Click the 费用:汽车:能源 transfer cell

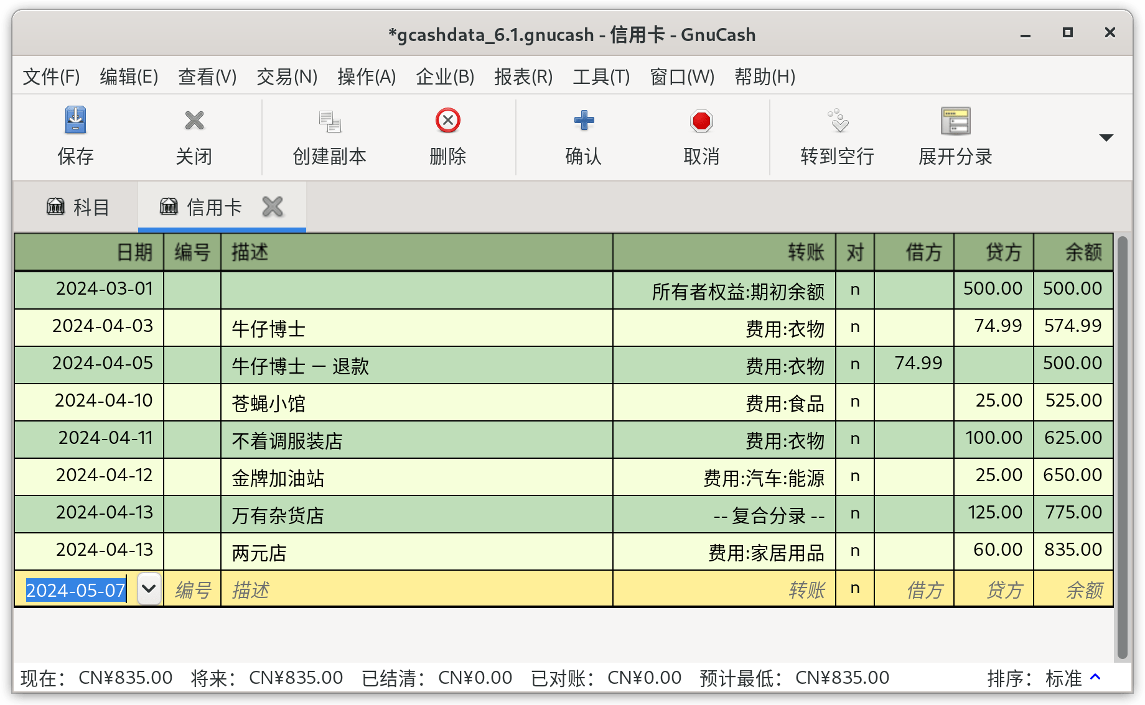pos(724,477)
